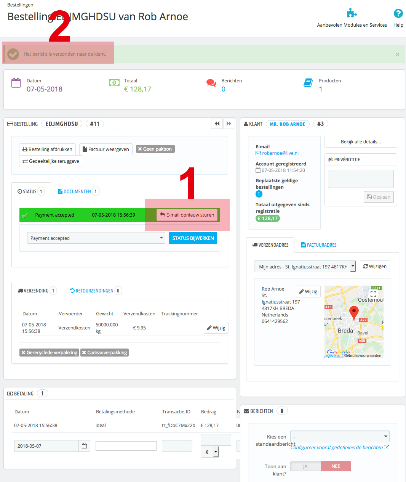Go to previous order with left arrows
406x482 pixels.
pos(217,124)
